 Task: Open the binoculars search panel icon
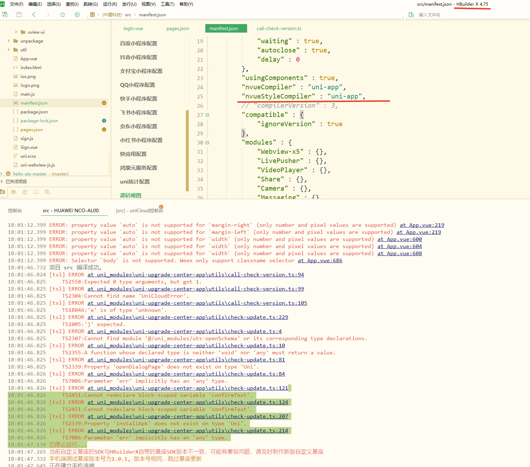click(13, 192)
